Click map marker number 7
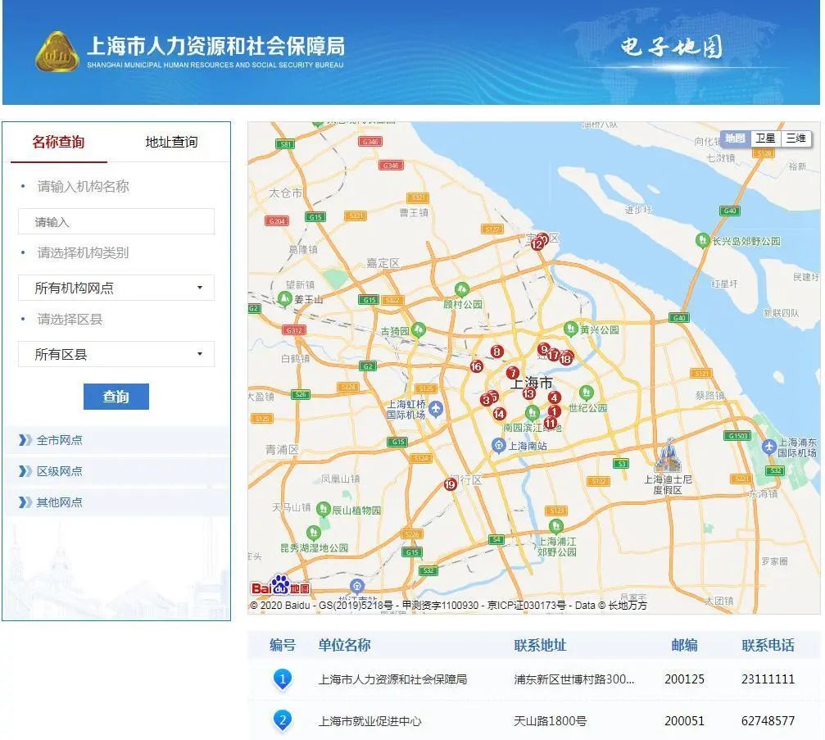Viewport: 825px width, 740px height. click(513, 373)
